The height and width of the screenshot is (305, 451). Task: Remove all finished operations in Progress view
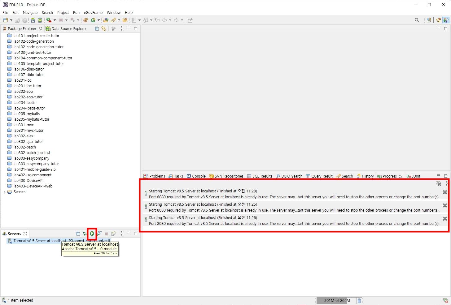(439, 183)
